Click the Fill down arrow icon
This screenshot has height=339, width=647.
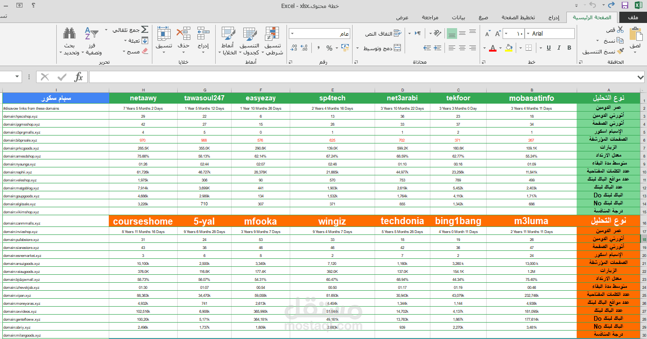pyautogui.click(x=144, y=41)
